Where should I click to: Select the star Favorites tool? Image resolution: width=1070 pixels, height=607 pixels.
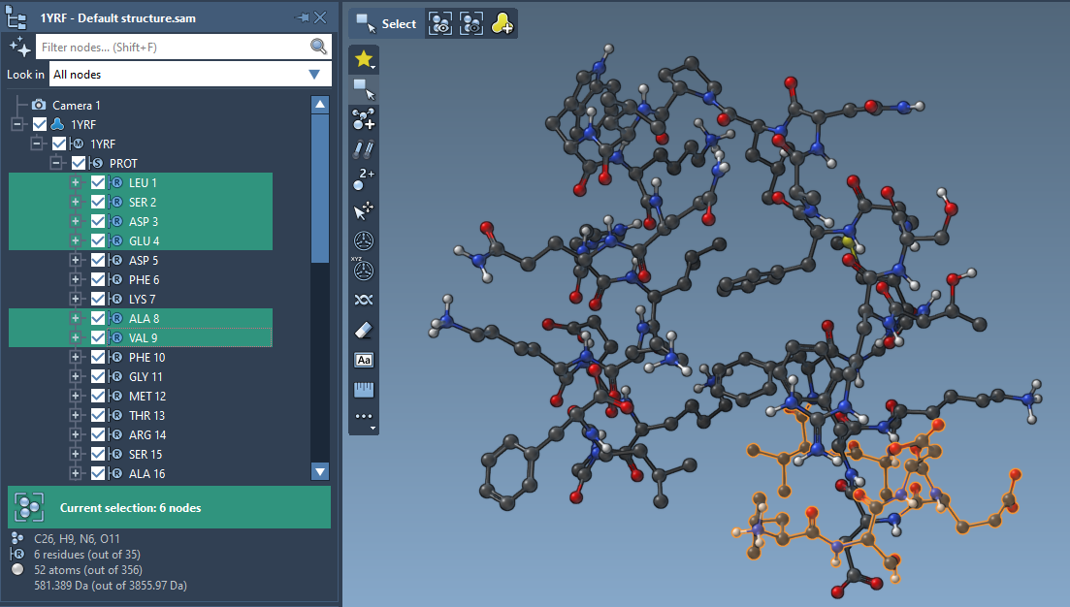363,59
